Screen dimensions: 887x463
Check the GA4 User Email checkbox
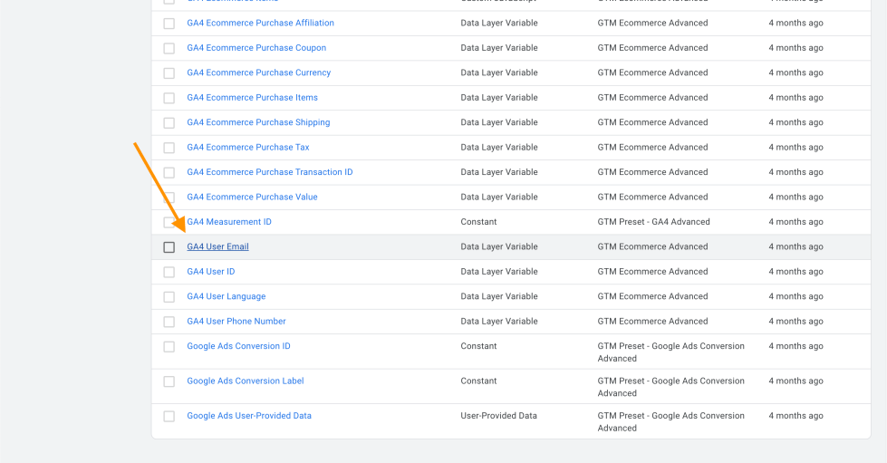169,247
